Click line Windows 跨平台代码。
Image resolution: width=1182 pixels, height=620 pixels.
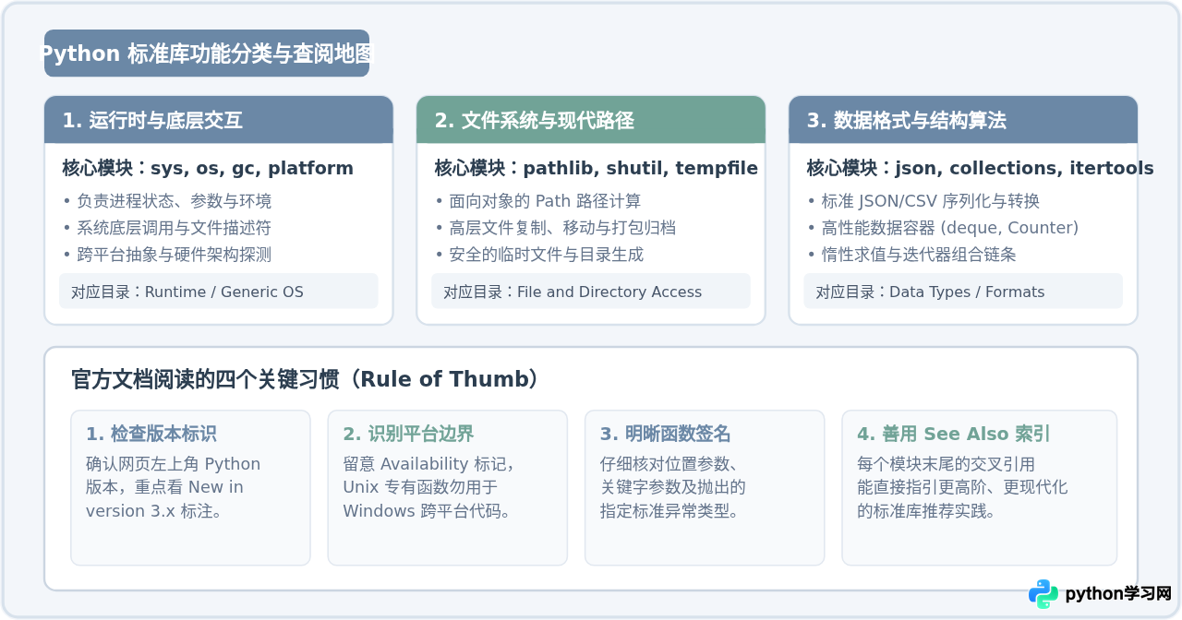point(428,511)
